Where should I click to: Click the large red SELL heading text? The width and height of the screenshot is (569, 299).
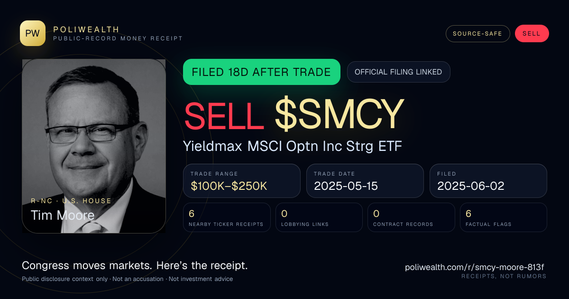point(224,115)
